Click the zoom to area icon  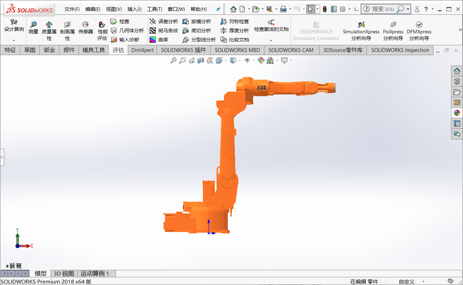pos(182,60)
